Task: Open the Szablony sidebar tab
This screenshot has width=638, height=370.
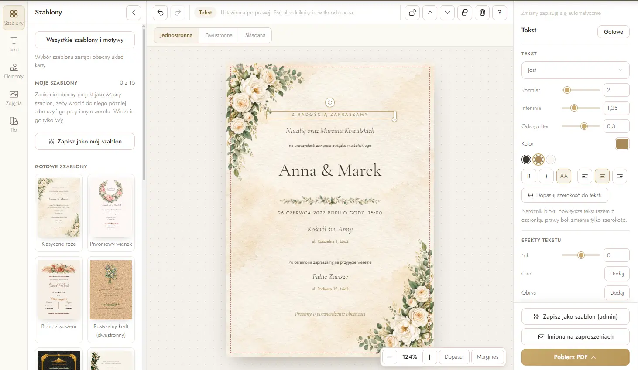Action: click(14, 18)
